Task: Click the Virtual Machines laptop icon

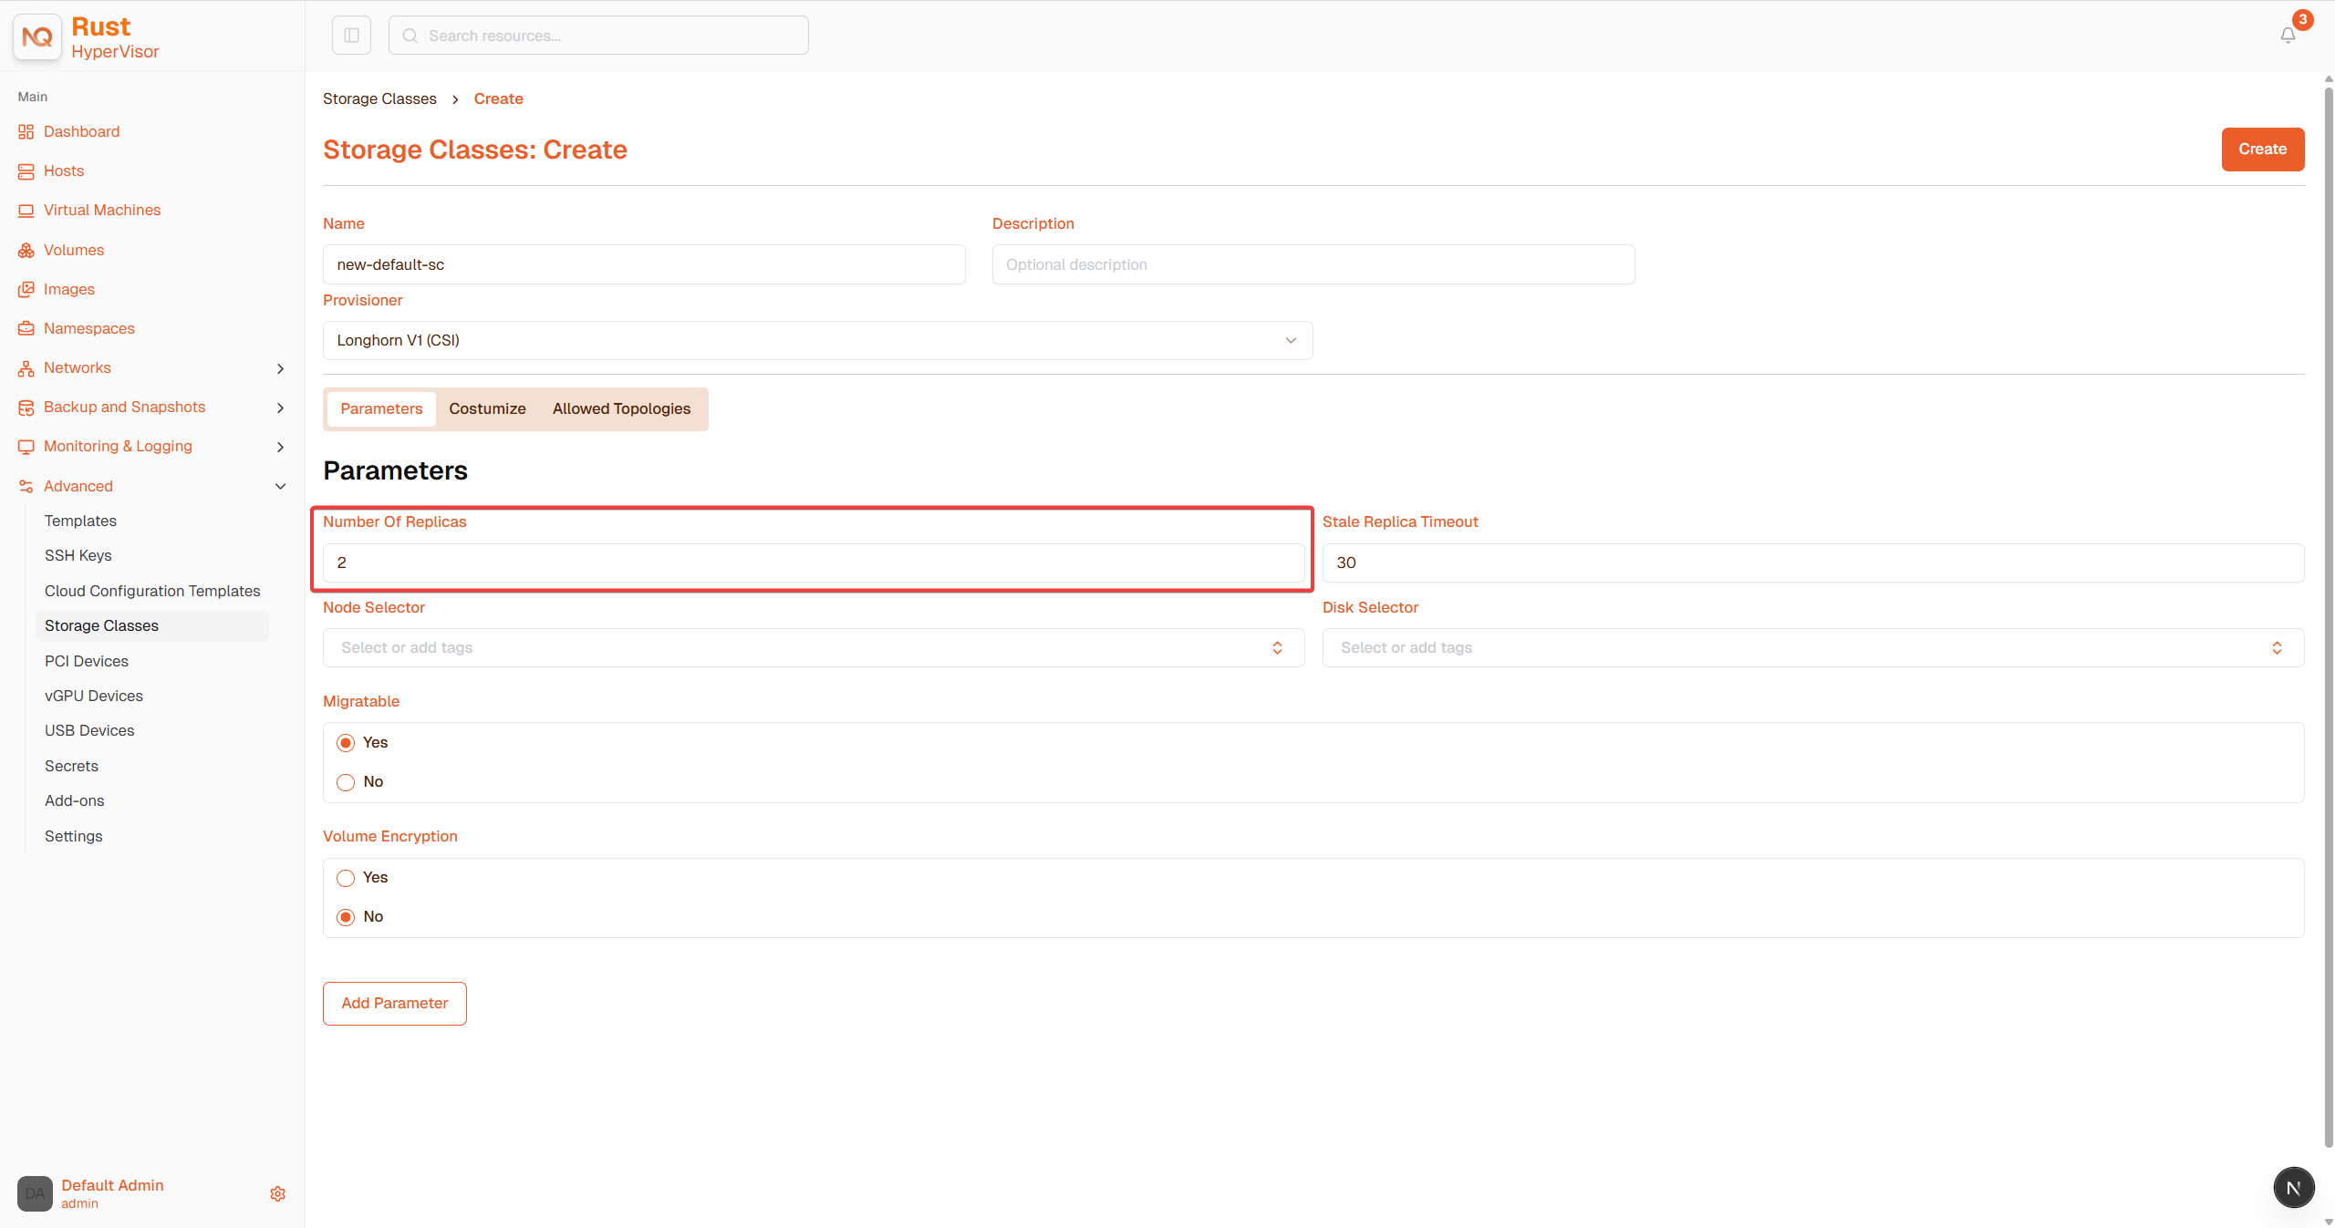Action: (x=26, y=211)
